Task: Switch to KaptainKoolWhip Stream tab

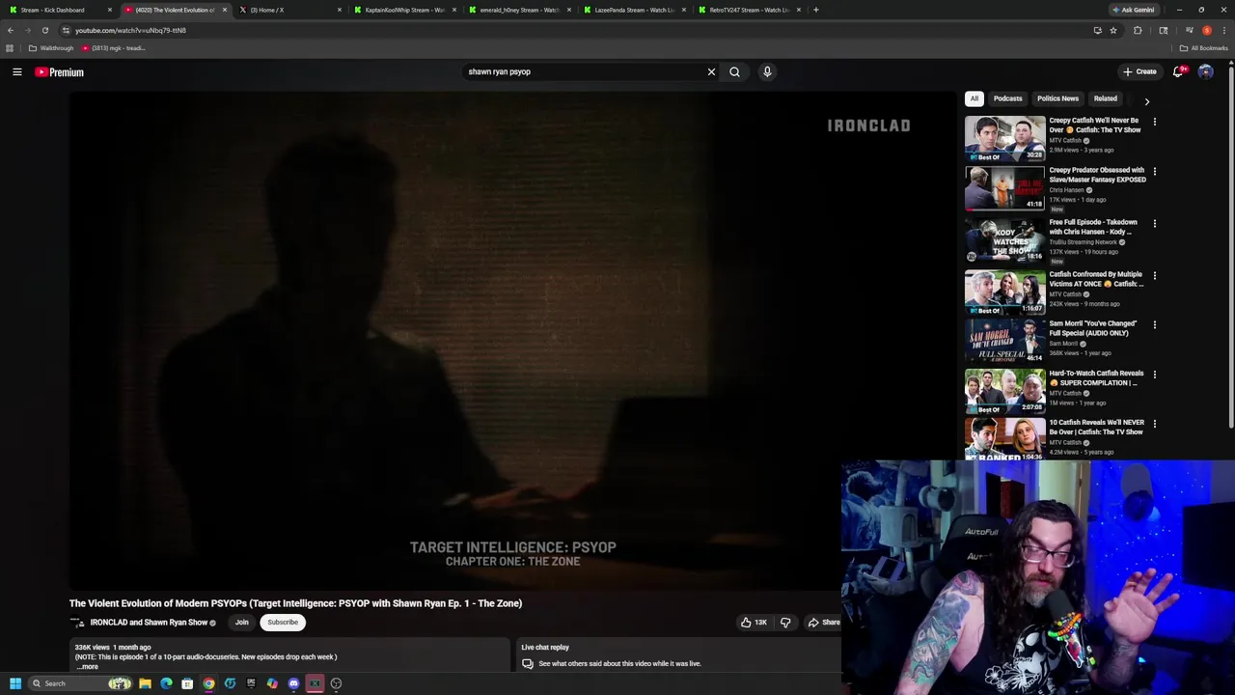Action: click(403, 10)
